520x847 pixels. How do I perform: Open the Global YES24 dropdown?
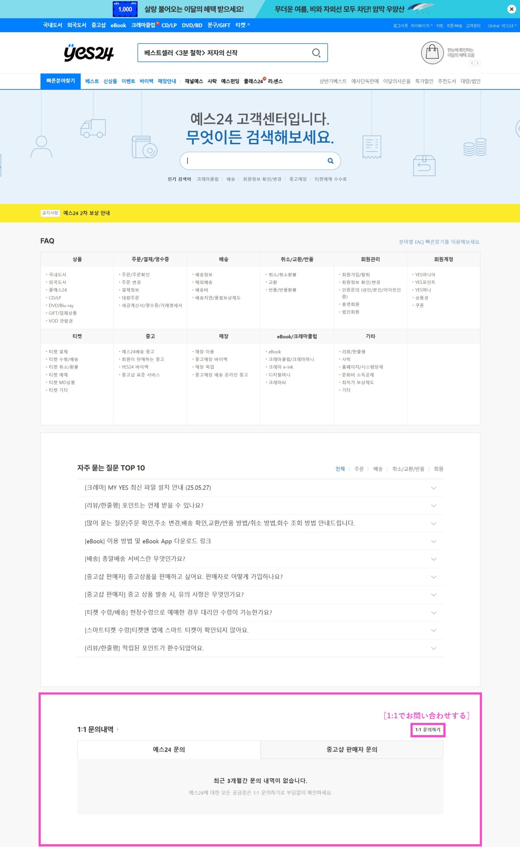click(x=502, y=26)
